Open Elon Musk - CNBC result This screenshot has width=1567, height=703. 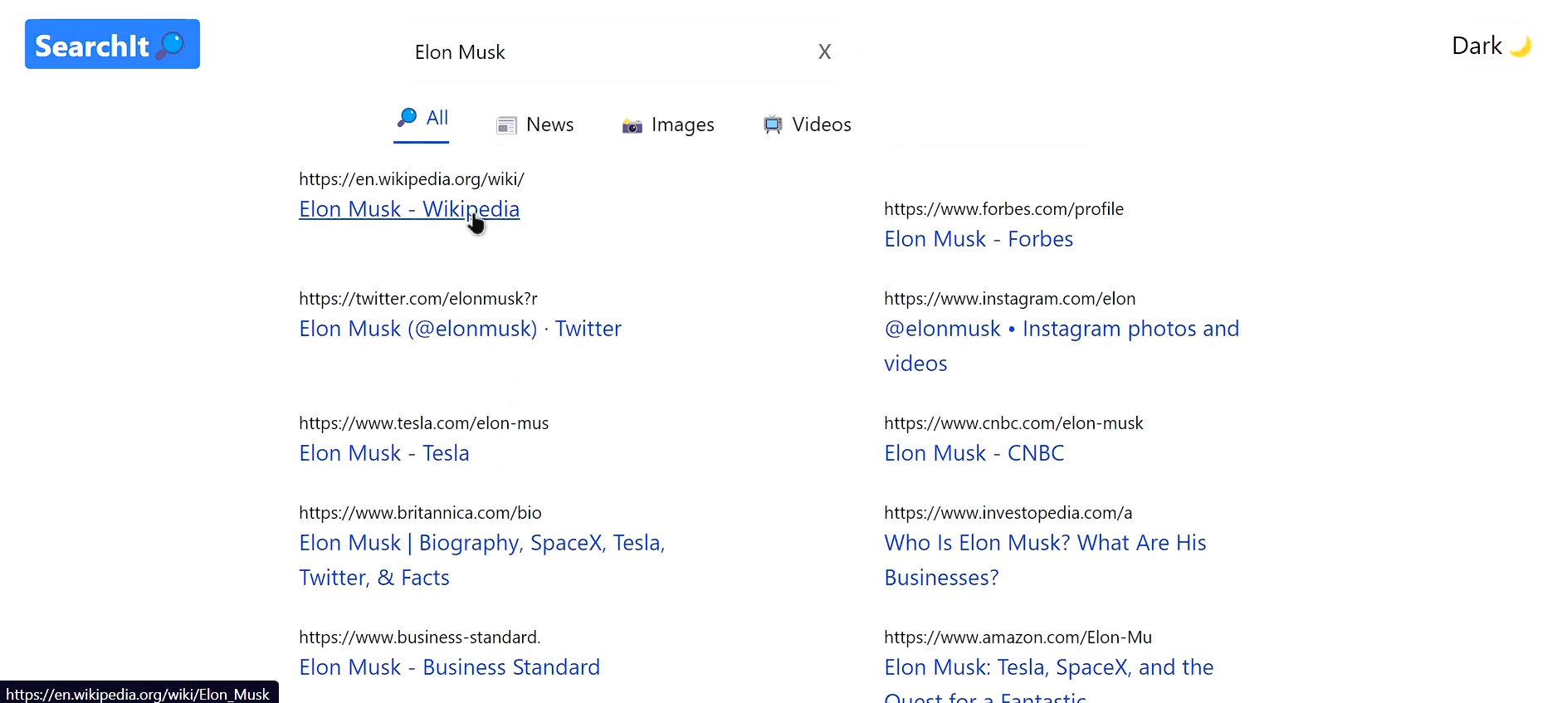(974, 453)
